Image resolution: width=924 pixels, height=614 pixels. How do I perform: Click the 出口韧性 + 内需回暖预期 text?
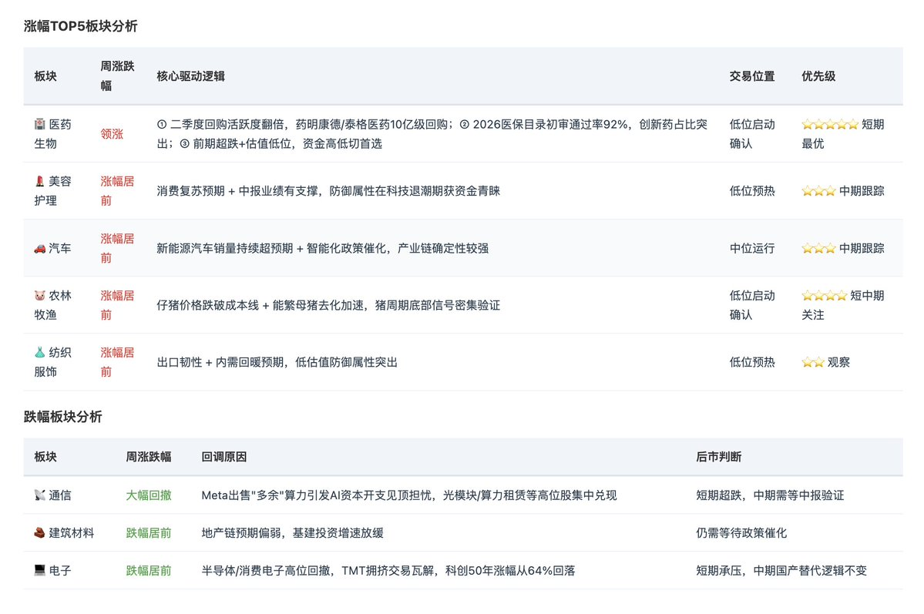click(x=220, y=362)
